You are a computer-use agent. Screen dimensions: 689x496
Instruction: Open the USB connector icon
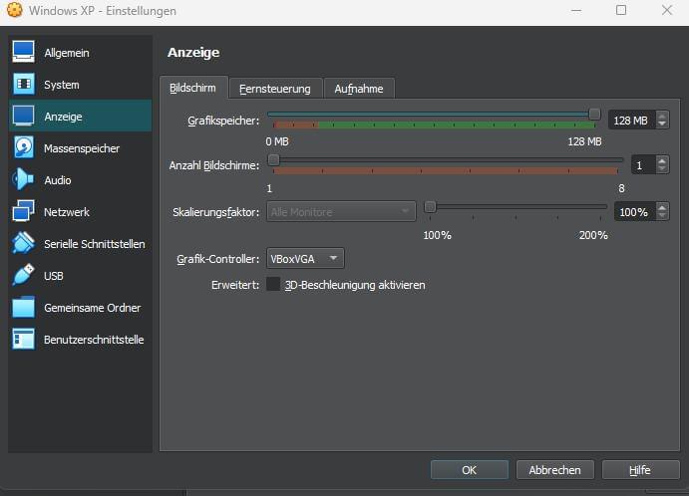point(23,275)
